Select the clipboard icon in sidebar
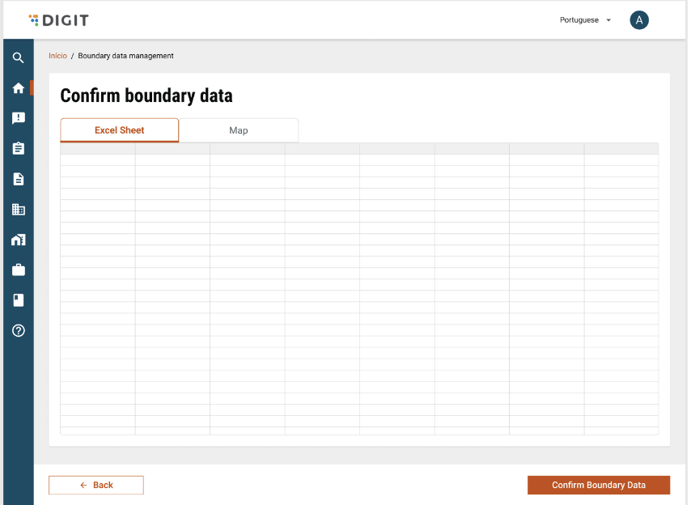The image size is (691, 505). click(18, 148)
